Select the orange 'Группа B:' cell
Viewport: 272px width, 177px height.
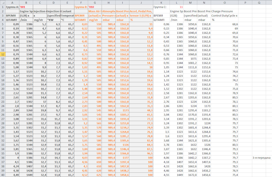tap(81, 7)
